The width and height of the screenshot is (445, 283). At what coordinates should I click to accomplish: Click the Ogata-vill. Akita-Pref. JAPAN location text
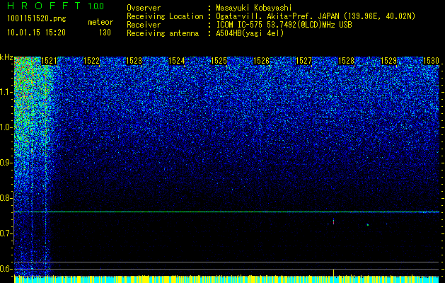pyautogui.click(x=315, y=16)
